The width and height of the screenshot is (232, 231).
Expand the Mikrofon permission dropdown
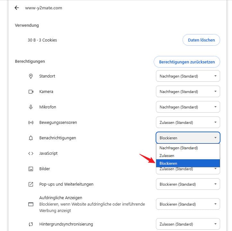tap(188, 107)
